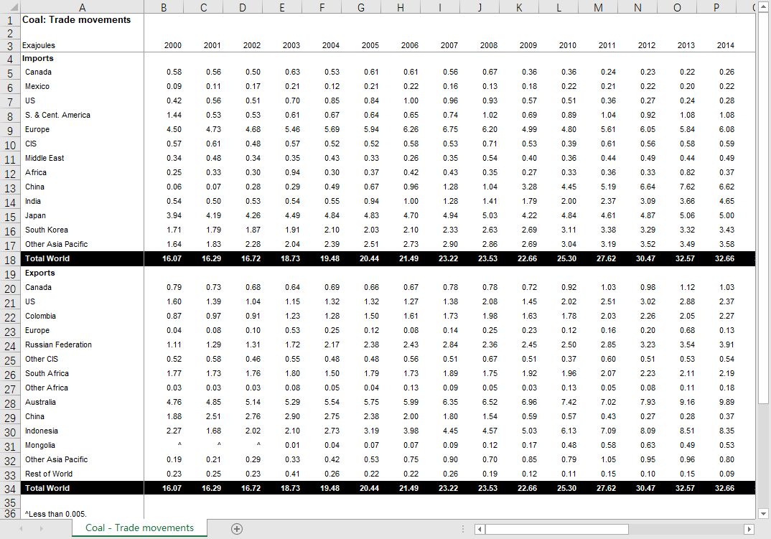Click 'Other Africa' row label

click(47, 388)
